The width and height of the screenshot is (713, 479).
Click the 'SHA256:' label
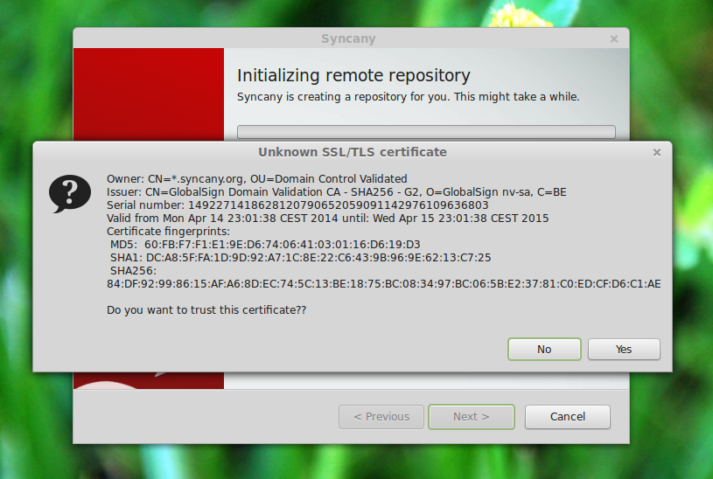(133, 271)
